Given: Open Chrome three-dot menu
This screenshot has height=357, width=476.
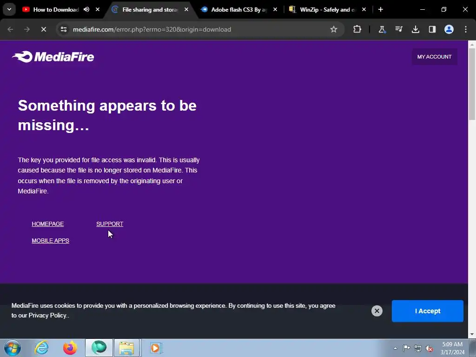Looking at the screenshot, I should point(466,29).
